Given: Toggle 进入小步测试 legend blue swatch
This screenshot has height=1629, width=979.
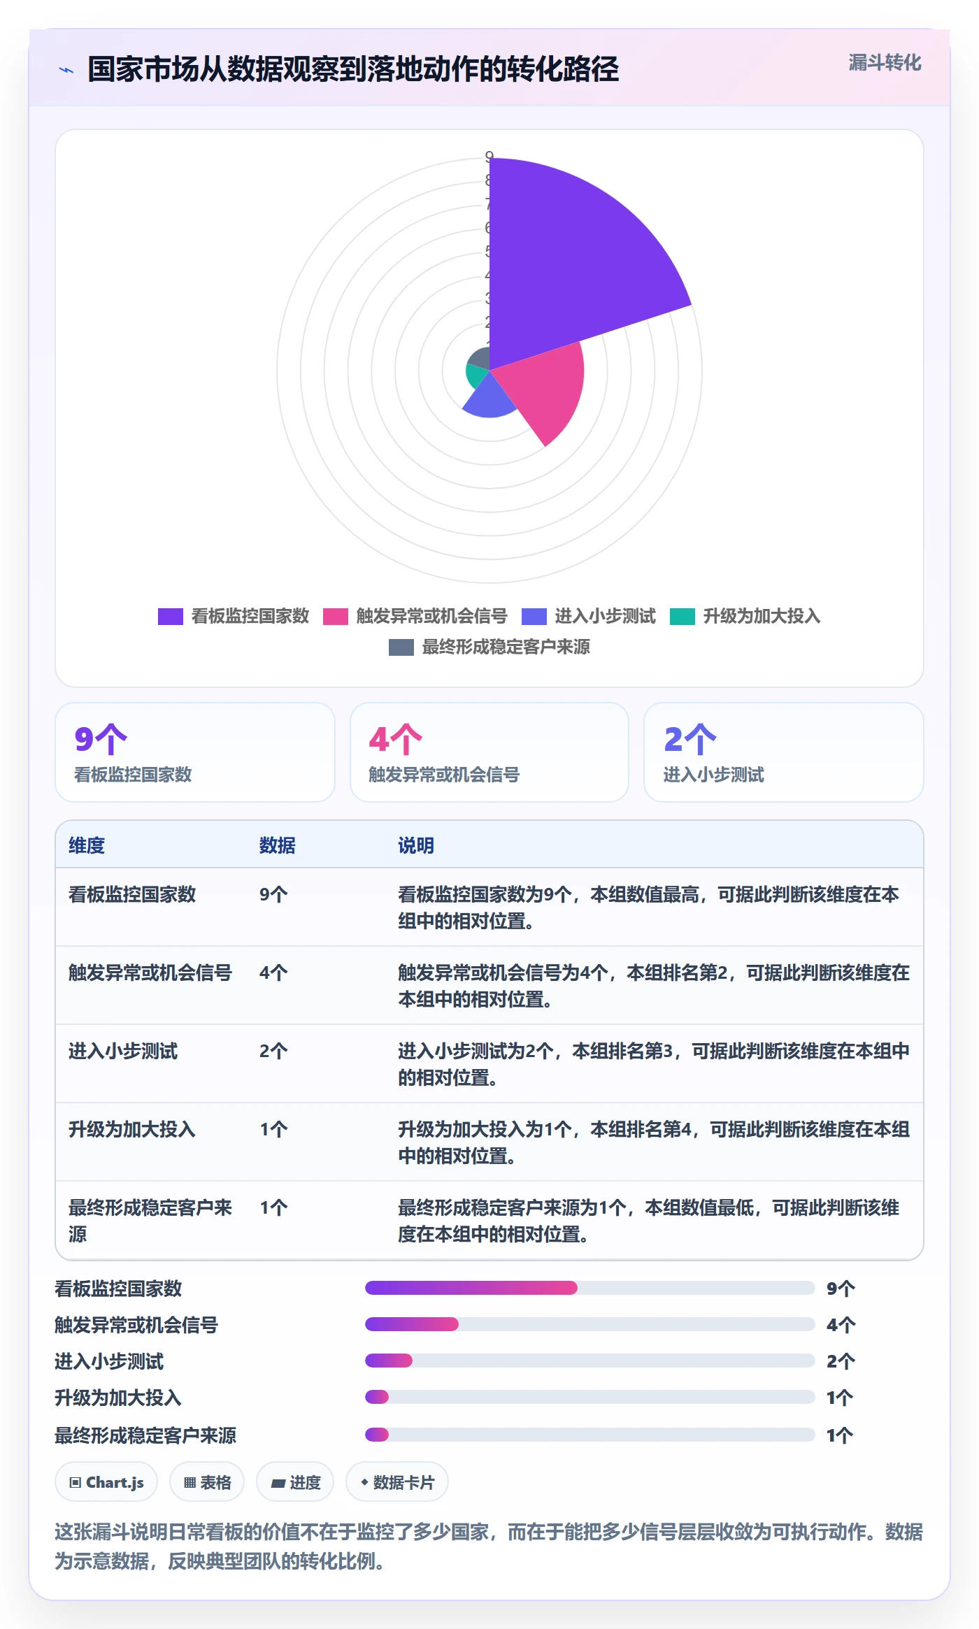Looking at the screenshot, I should coord(534,616).
